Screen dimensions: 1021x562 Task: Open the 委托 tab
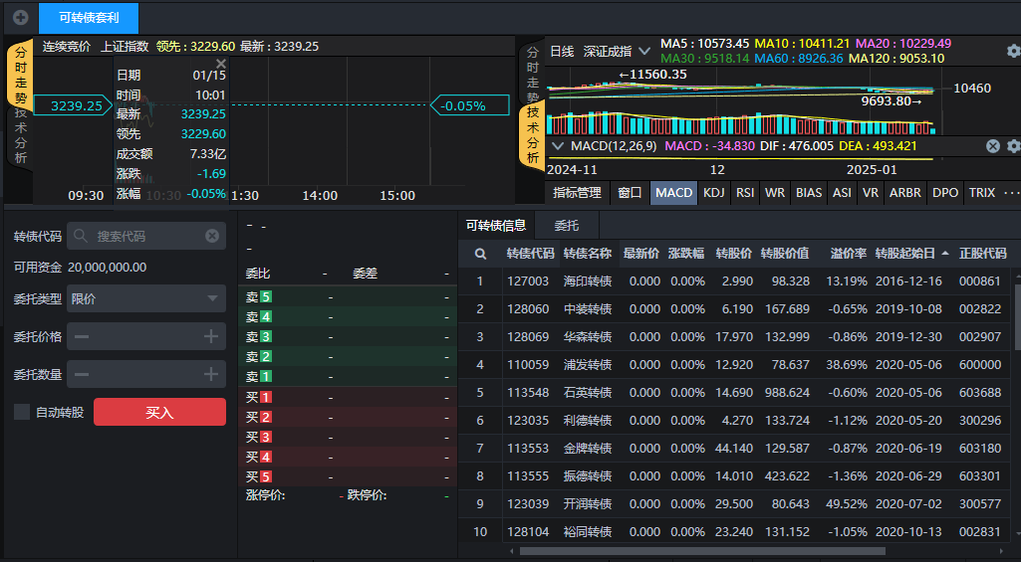click(x=567, y=226)
